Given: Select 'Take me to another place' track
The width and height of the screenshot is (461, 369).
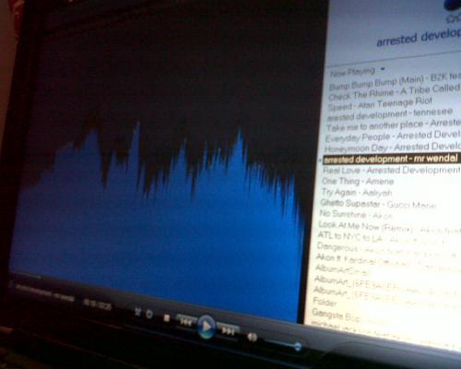Looking at the screenshot, I should tap(394, 125).
